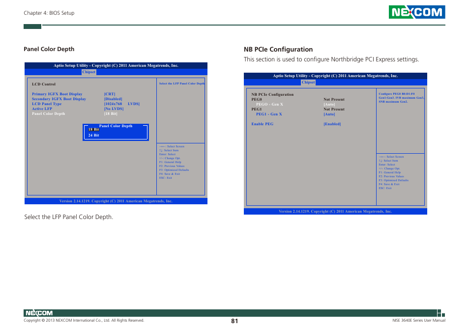Click the Not Present status next to PEG1
The width and height of the screenshot is (469, 330).
click(x=334, y=110)
